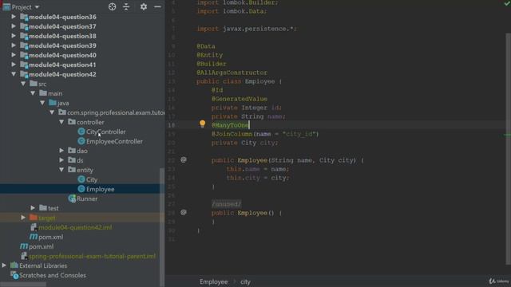Click the @GeneratedValue annotation

pyautogui.click(x=240, y=99)
